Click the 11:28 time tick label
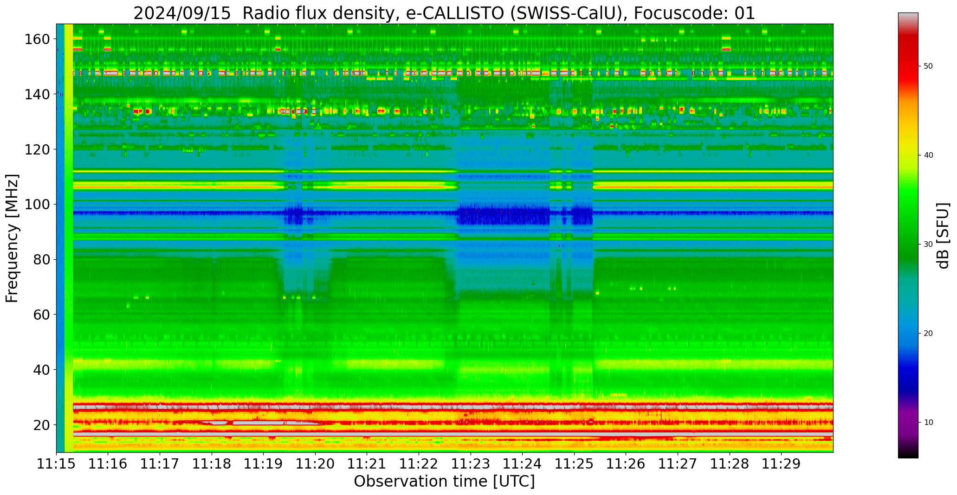The width and height of the screenshot is (957, 495). (729, 463)
